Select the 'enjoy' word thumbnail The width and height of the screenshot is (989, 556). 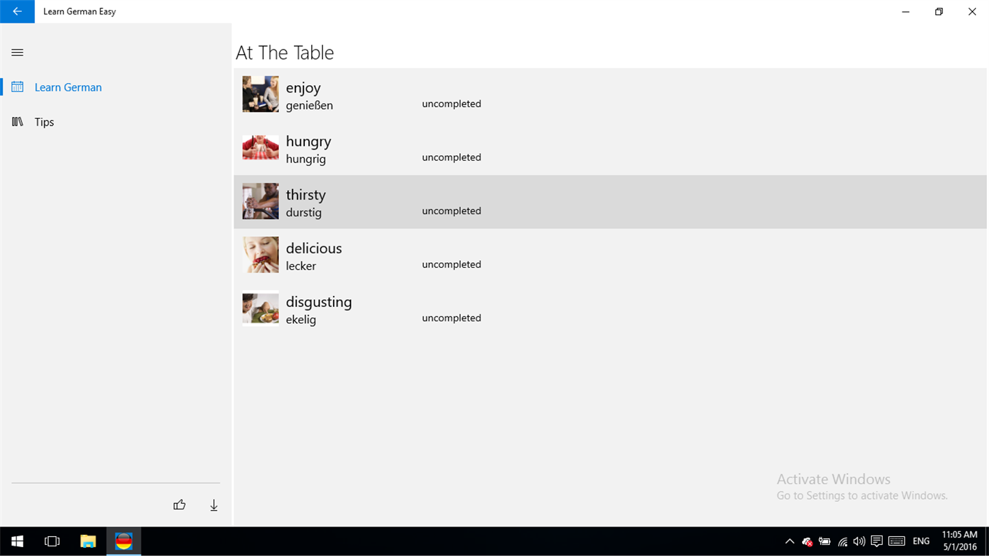[x=260, y=94]
